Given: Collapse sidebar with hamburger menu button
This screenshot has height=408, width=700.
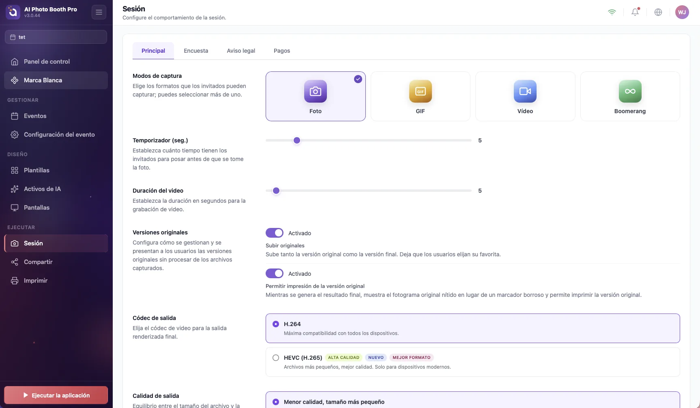Looking at the screenshot, I should pyautogui.click(x=99, y=12).
